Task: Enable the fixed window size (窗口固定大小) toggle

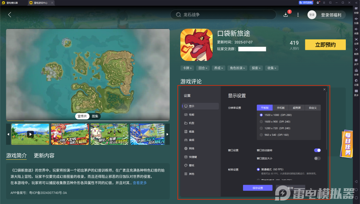Action: pyautogui.click(x=317, y=158)
